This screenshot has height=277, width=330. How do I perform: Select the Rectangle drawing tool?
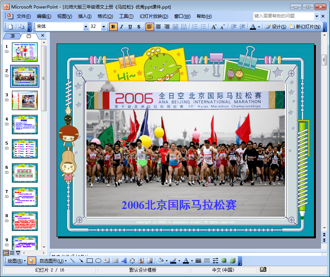point(90,261)
